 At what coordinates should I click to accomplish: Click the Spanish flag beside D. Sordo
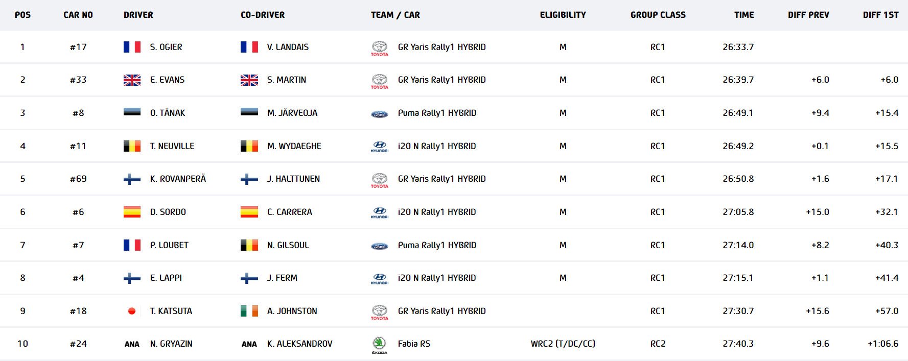(x=132, y=212)
